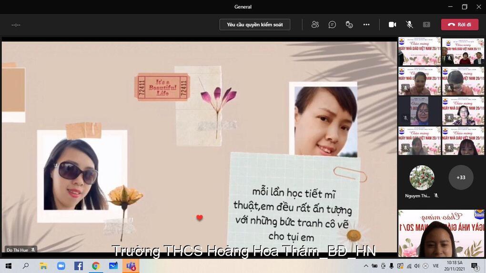Switch the VIE input language indicator
The width and height of the screenshot is (486, 273).
click(436, 266)
